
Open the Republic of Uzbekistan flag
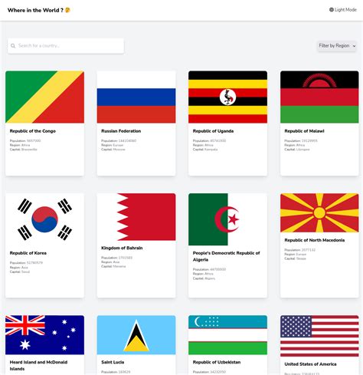click(x=228, y=335)
